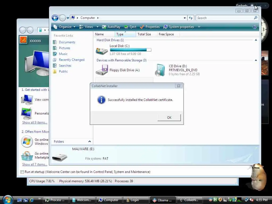Switch to Welcome Center taskbar button

tap(82, 200)
